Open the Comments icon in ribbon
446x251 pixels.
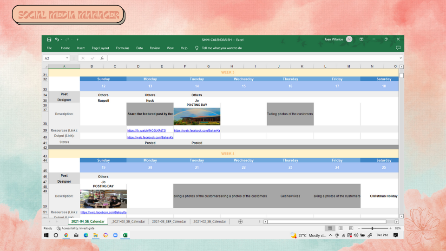[x=398, y=48]
